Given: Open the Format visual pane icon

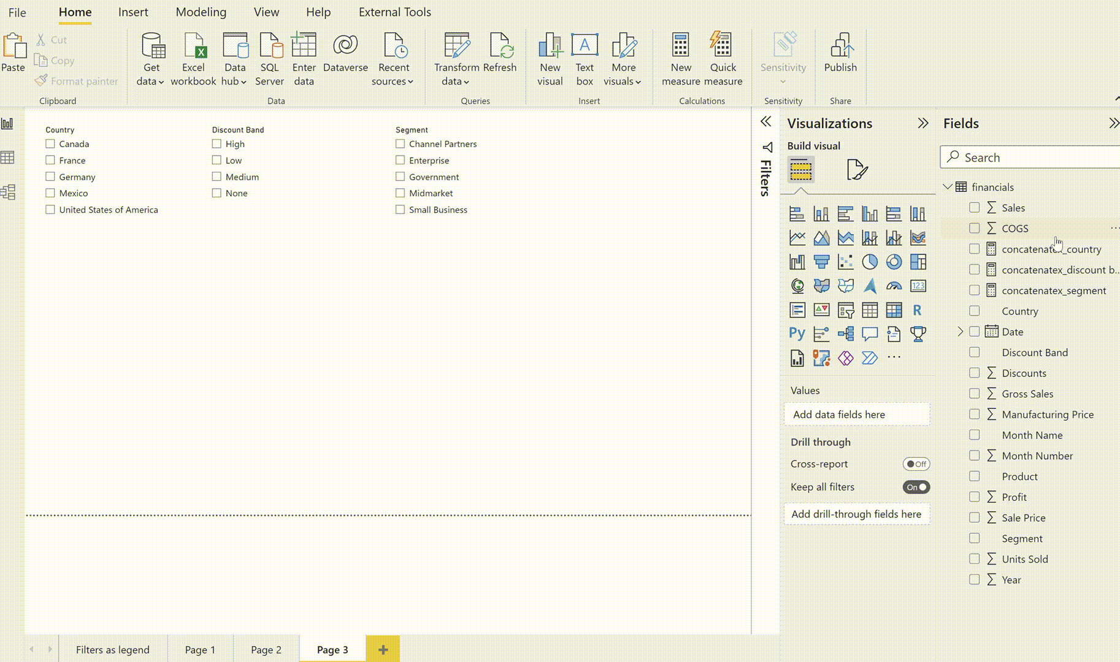Looking at the screenshot, I should (x=857, y=170).
